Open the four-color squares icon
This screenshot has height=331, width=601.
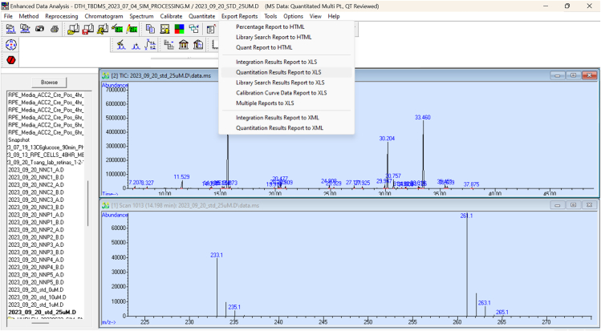(x=180, y=29)
